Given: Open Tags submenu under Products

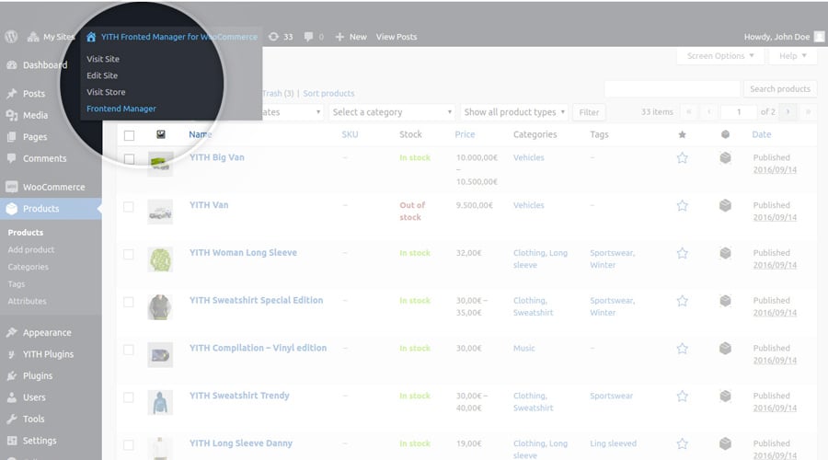Looking at the screenshot, I should click(x=17, y=283).
